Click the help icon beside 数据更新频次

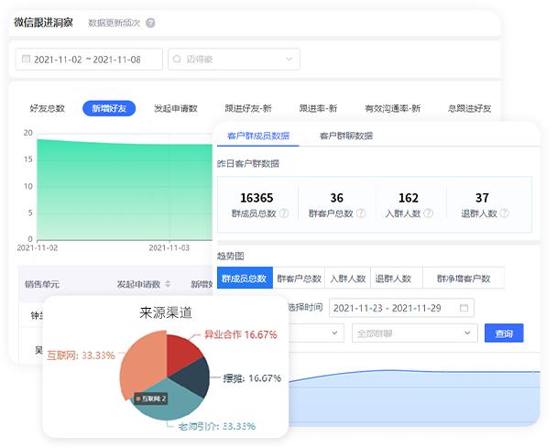(150, 23)
